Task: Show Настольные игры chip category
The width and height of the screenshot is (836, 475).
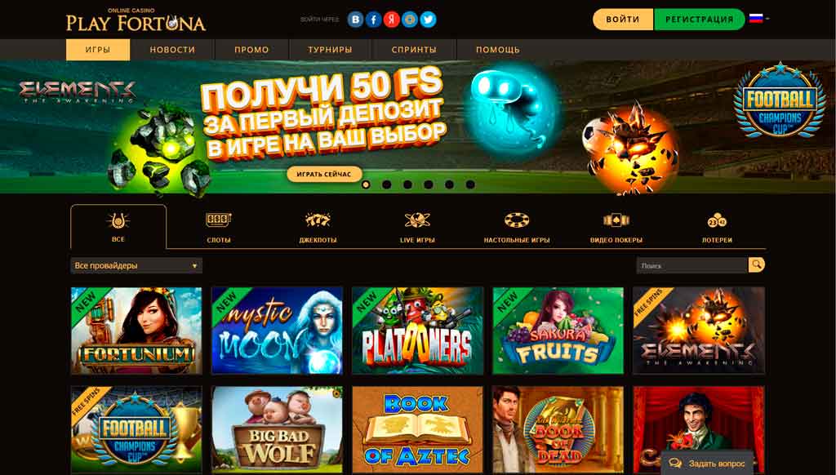Action: point(517,228)
